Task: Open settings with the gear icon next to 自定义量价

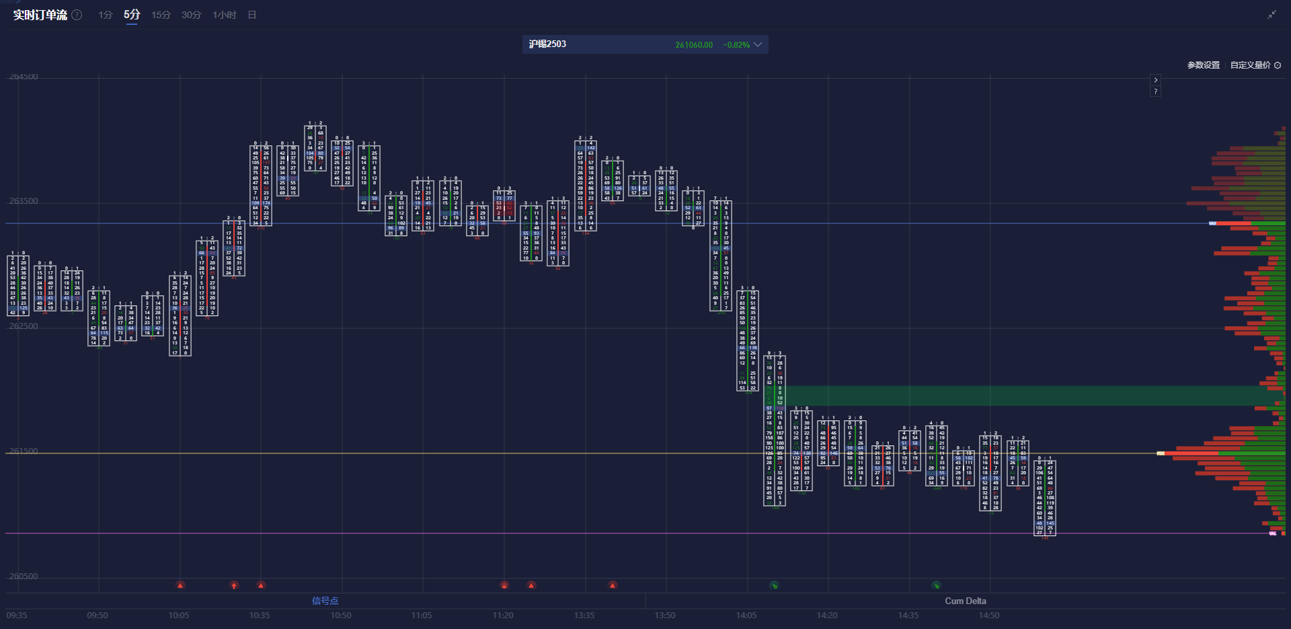Action: point(1279,65)
